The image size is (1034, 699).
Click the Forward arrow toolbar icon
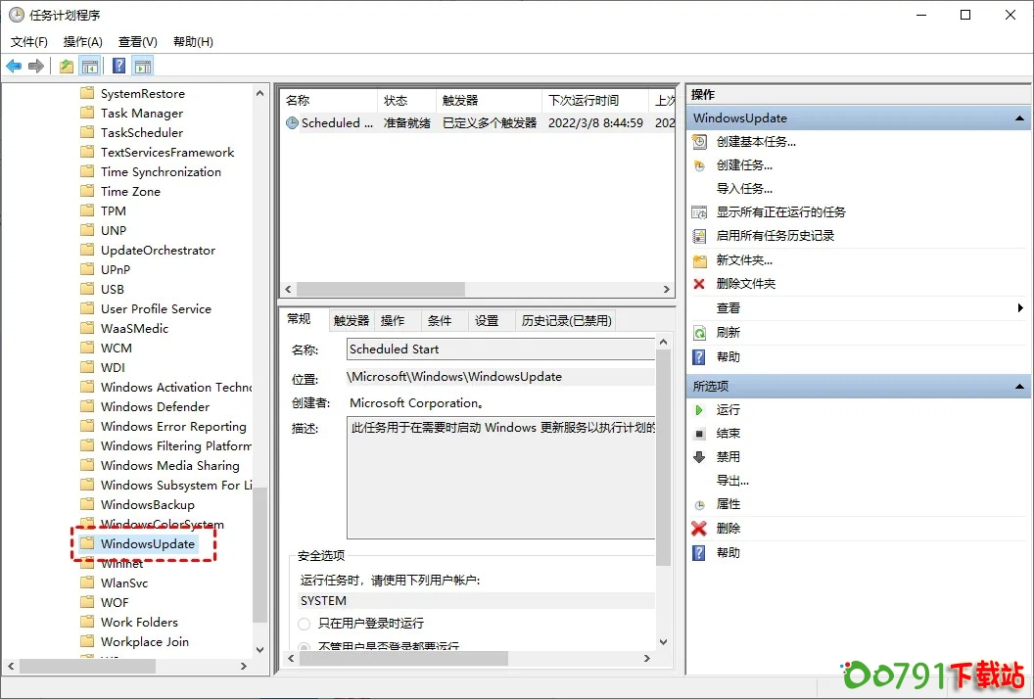point(36,67)
